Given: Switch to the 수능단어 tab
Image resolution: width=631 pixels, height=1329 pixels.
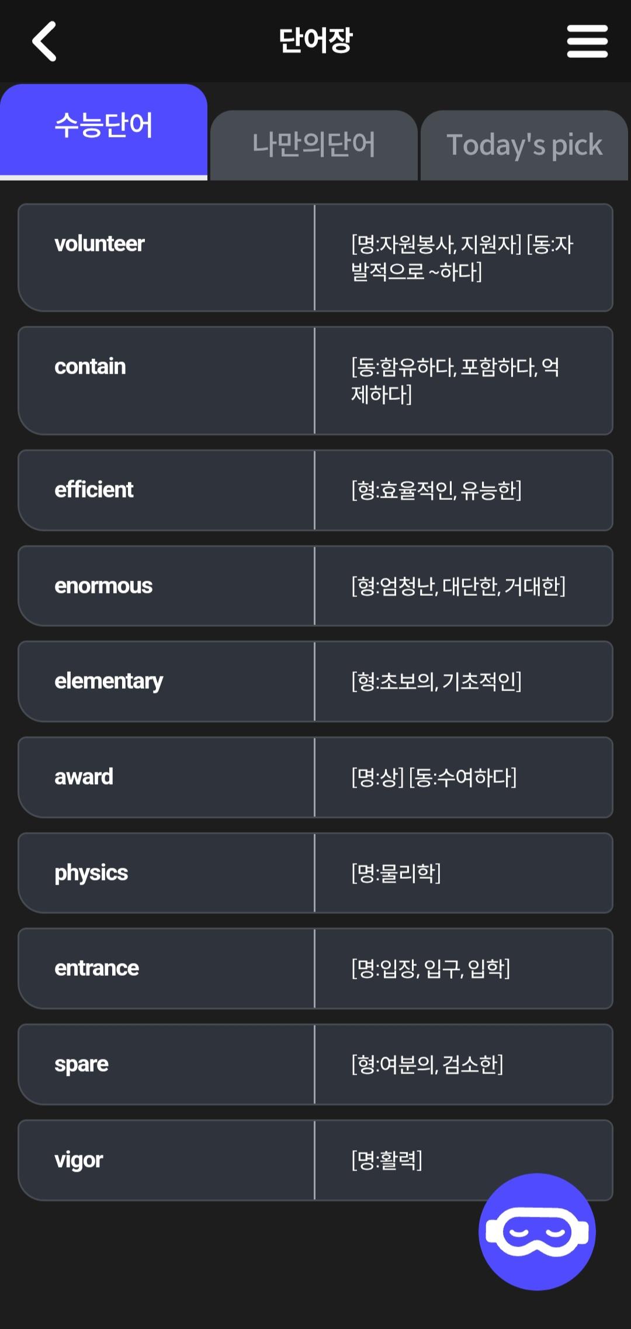Looking at the screenshot, I should [x=103, y=126].
